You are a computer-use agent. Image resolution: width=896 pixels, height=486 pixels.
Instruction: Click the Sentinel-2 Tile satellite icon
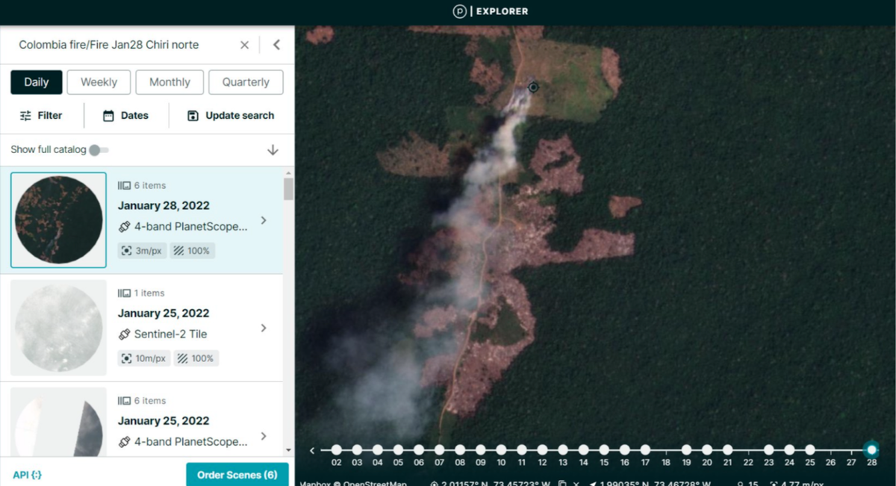pyautogui.click(x=124, y=334)
